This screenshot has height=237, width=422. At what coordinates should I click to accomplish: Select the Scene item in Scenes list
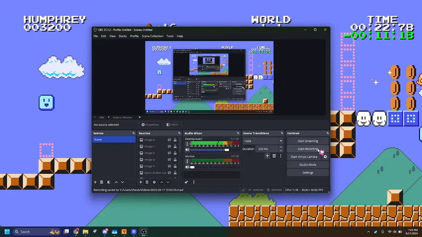point(114,140)
